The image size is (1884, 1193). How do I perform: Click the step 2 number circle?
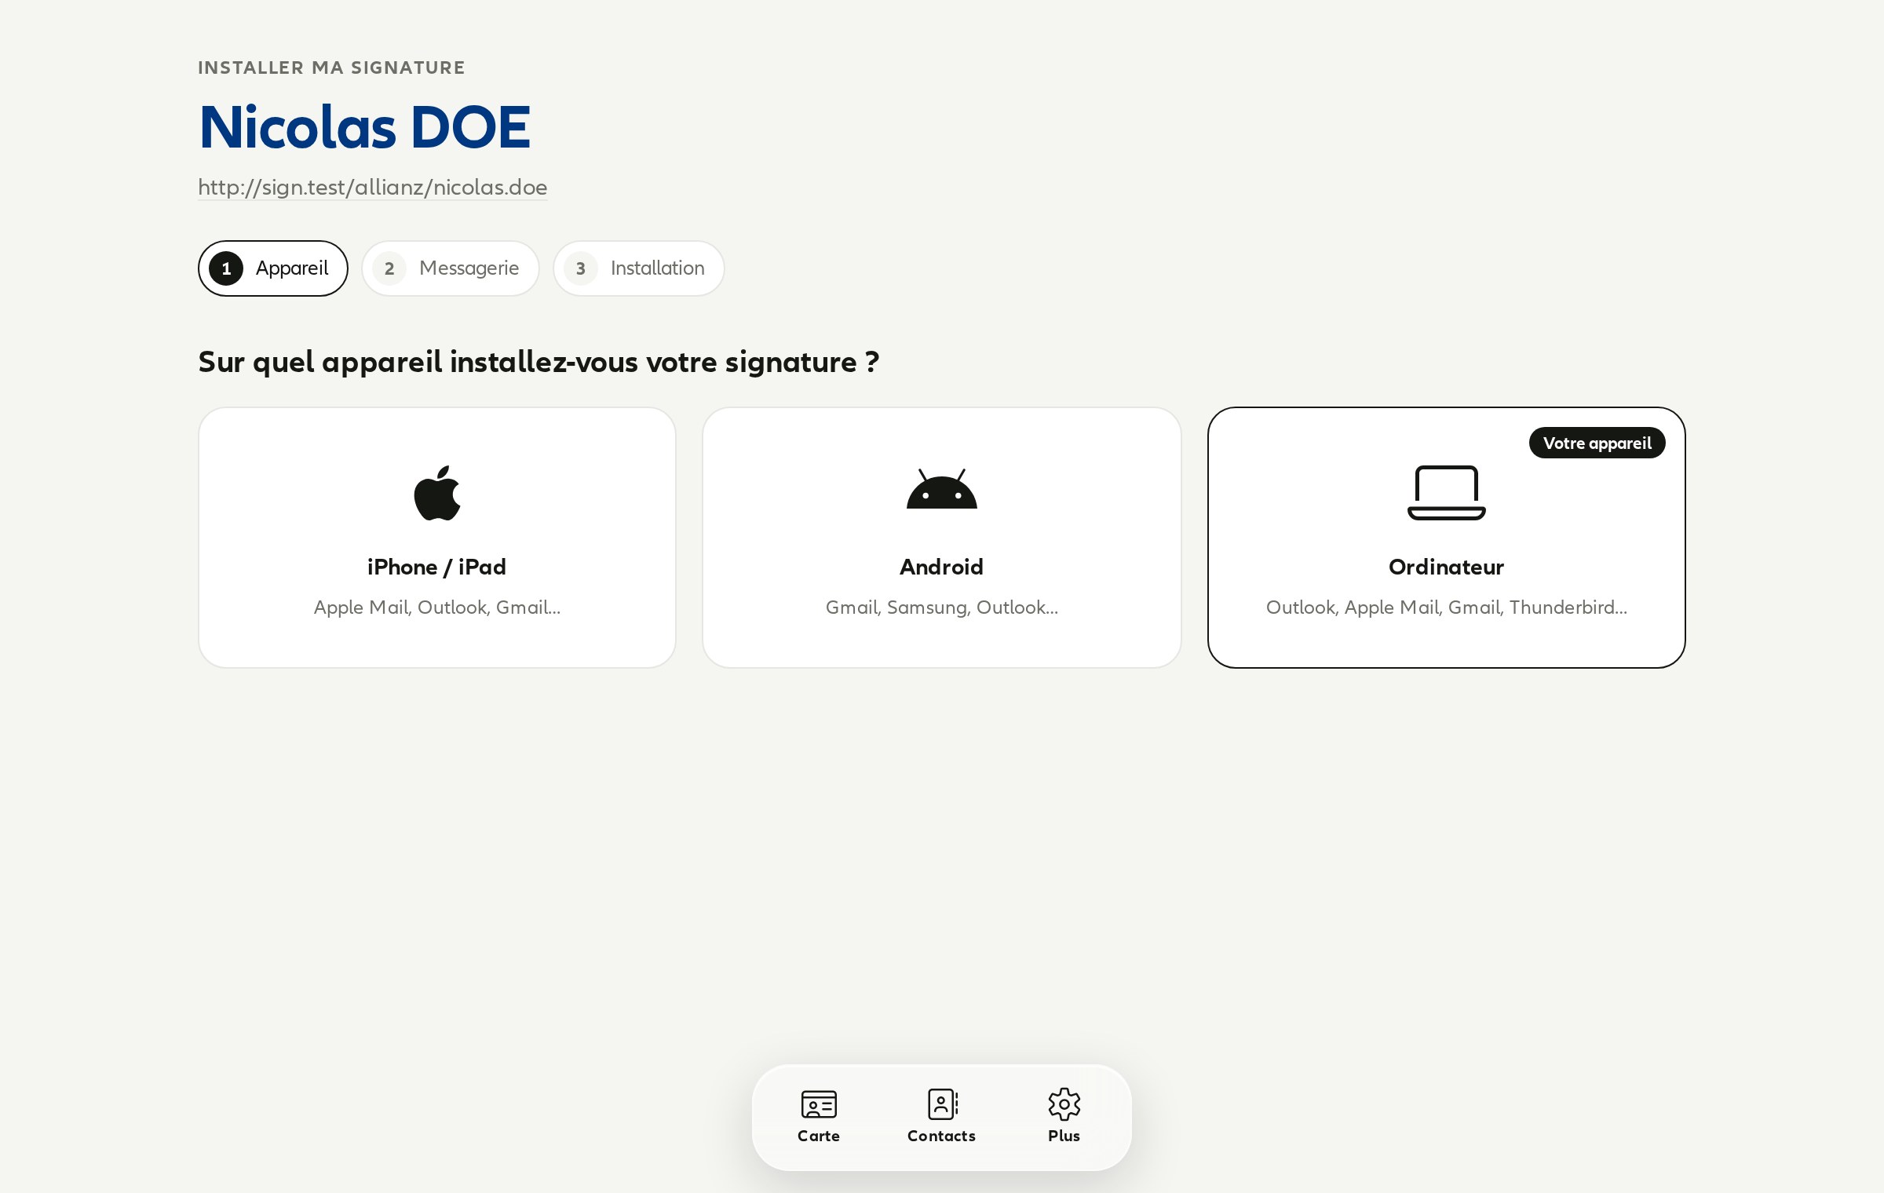(389, 268)
